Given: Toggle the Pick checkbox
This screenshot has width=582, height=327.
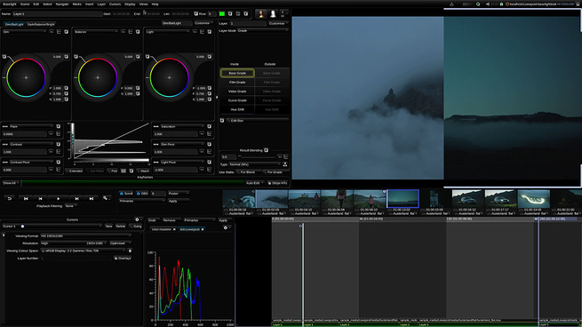Looking at the screenshot, I should tap(113, 171).
